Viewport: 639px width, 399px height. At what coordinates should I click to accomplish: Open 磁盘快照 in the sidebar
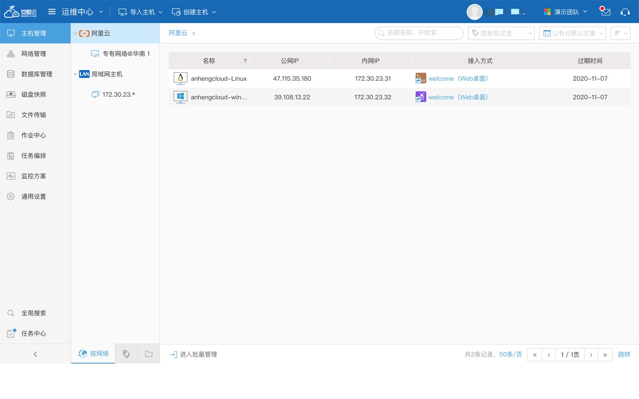pos(35,95)
